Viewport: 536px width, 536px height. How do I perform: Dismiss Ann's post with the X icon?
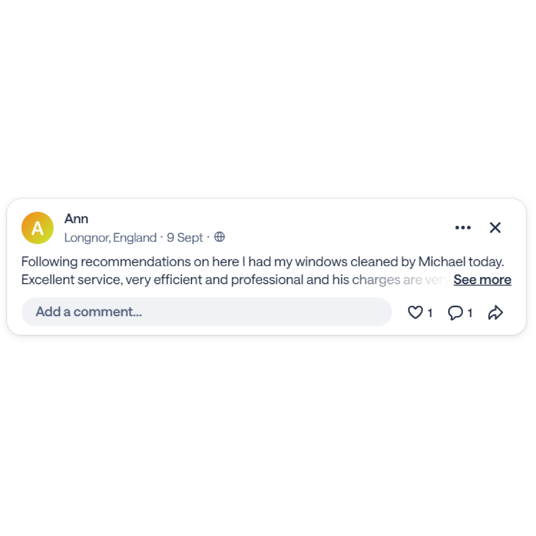pos(495,228)
